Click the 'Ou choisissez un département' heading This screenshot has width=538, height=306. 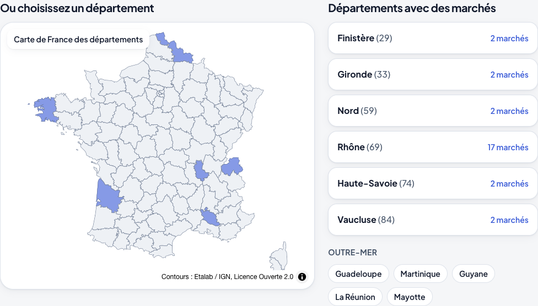pyautogui.click(x=77, y=8)
